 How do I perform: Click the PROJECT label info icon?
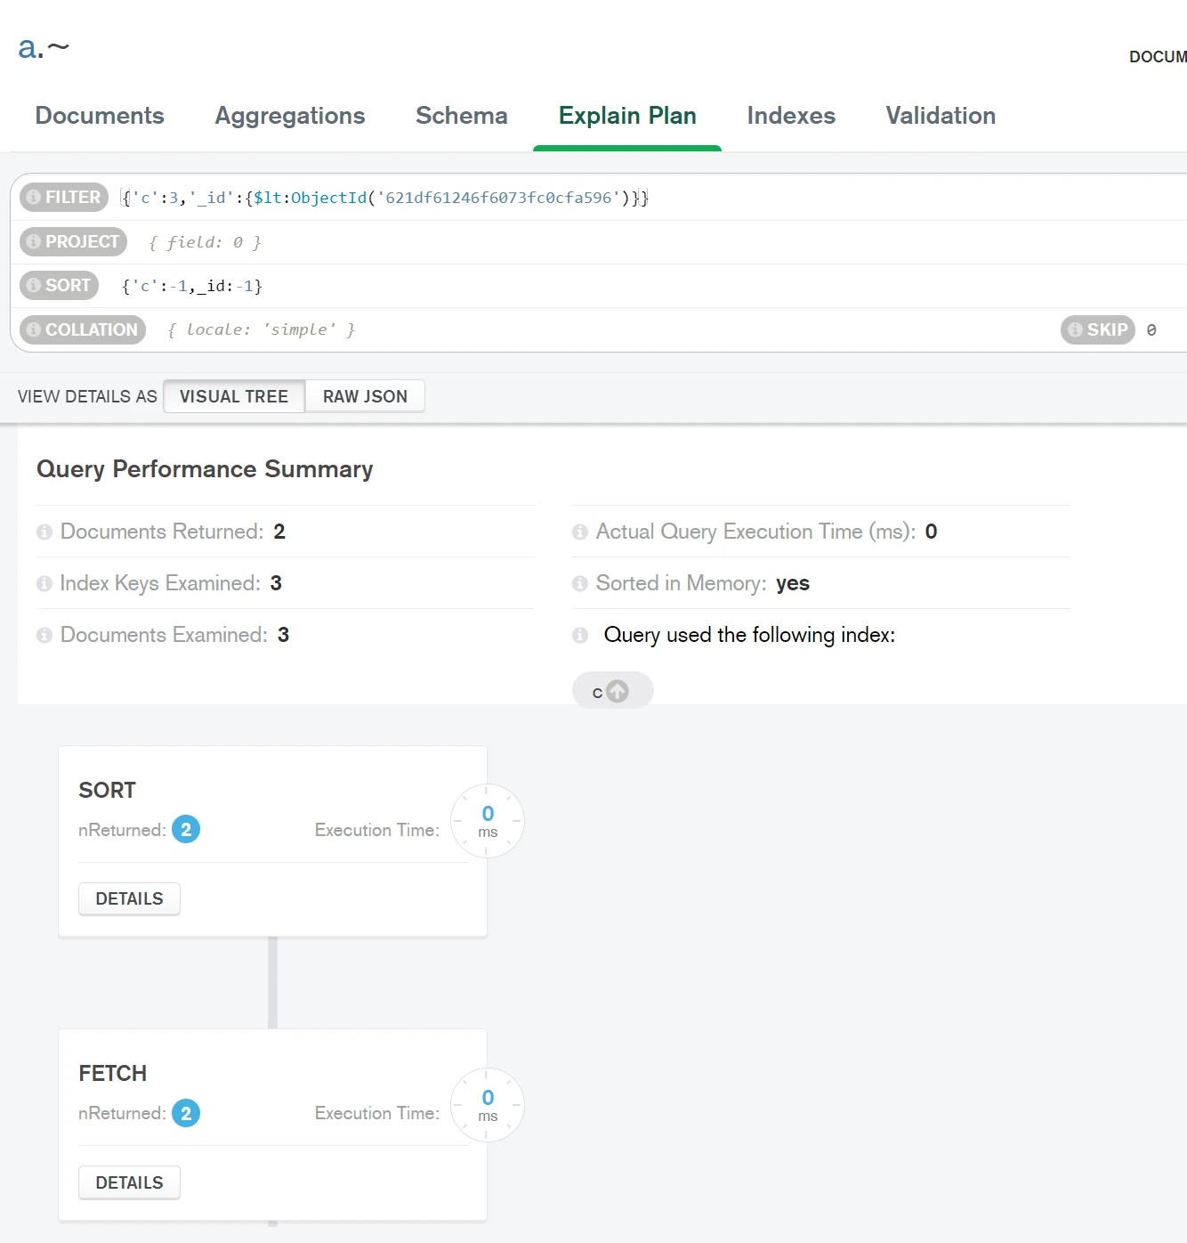tap(34, 242)
